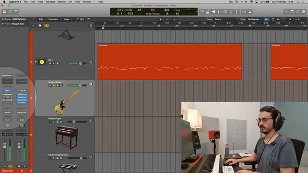
Task: Click the catch playhead button
Action: point(89,19)
